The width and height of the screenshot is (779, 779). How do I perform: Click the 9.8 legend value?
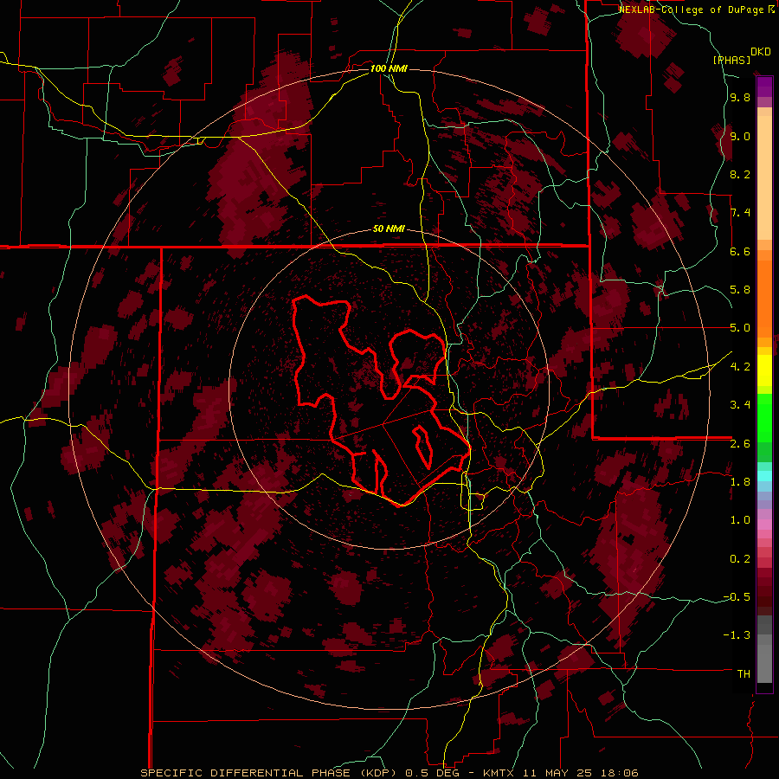(x=740, y=98)
